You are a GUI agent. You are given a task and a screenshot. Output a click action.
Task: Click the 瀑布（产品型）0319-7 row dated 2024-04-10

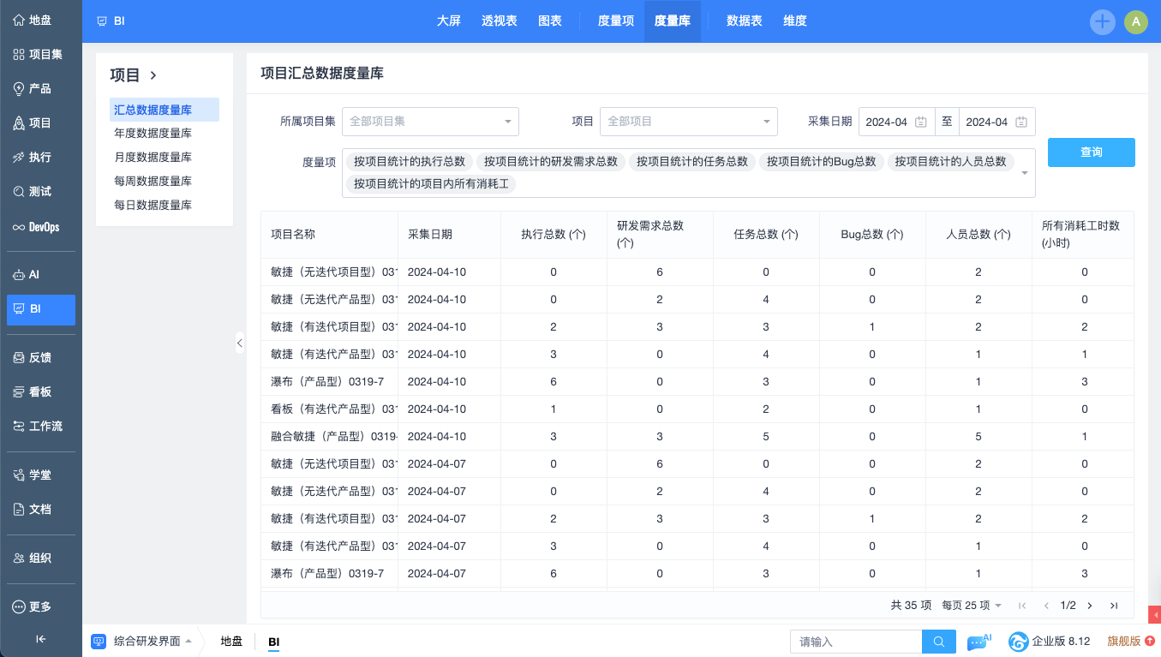point(697,382)
